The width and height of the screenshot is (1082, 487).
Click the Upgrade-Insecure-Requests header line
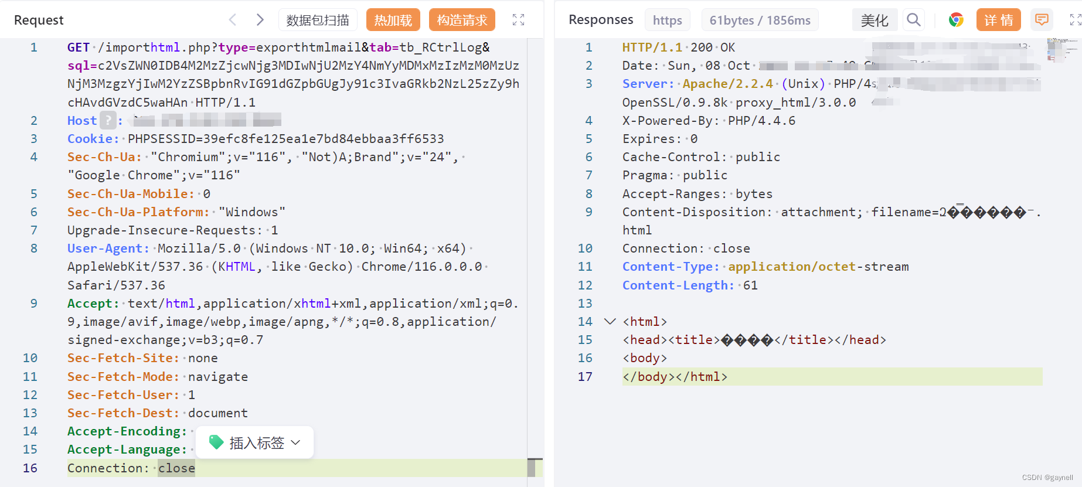(x=172, y=230)
